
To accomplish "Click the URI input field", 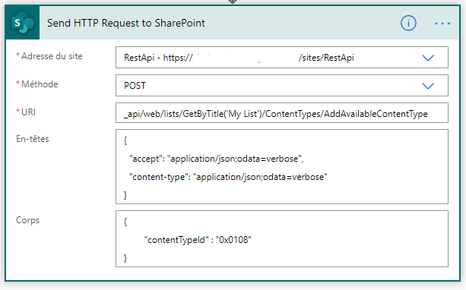I will [x=282, y=113].
